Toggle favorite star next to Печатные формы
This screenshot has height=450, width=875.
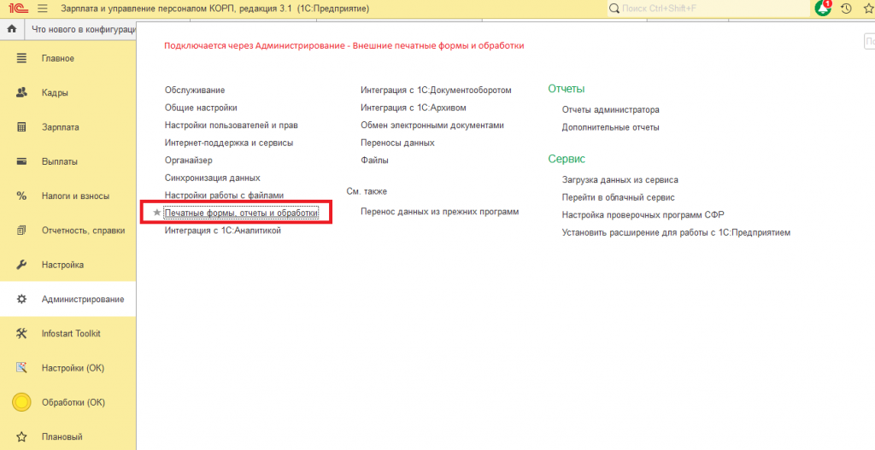(x=157, y=213)
